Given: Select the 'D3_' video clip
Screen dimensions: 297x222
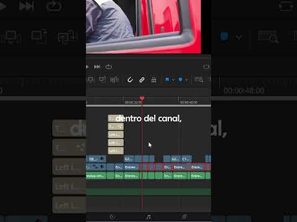Looking at the screenshot, I should [x=97, y=159].
